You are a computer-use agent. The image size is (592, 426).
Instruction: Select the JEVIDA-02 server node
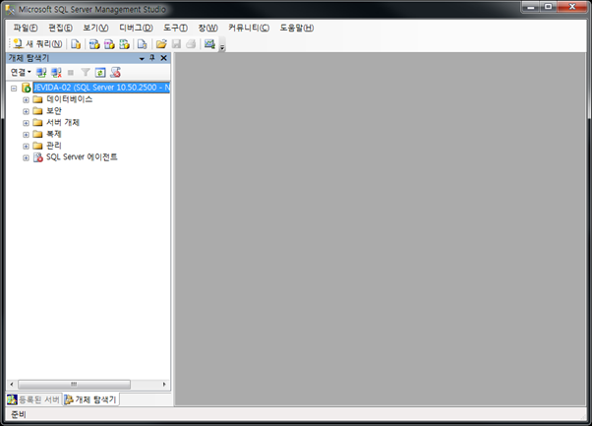tap(101, 88)
